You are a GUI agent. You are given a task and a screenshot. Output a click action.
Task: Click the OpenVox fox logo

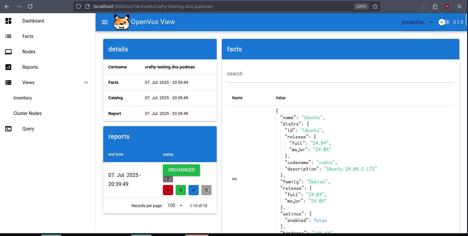(x=122, y=22)
